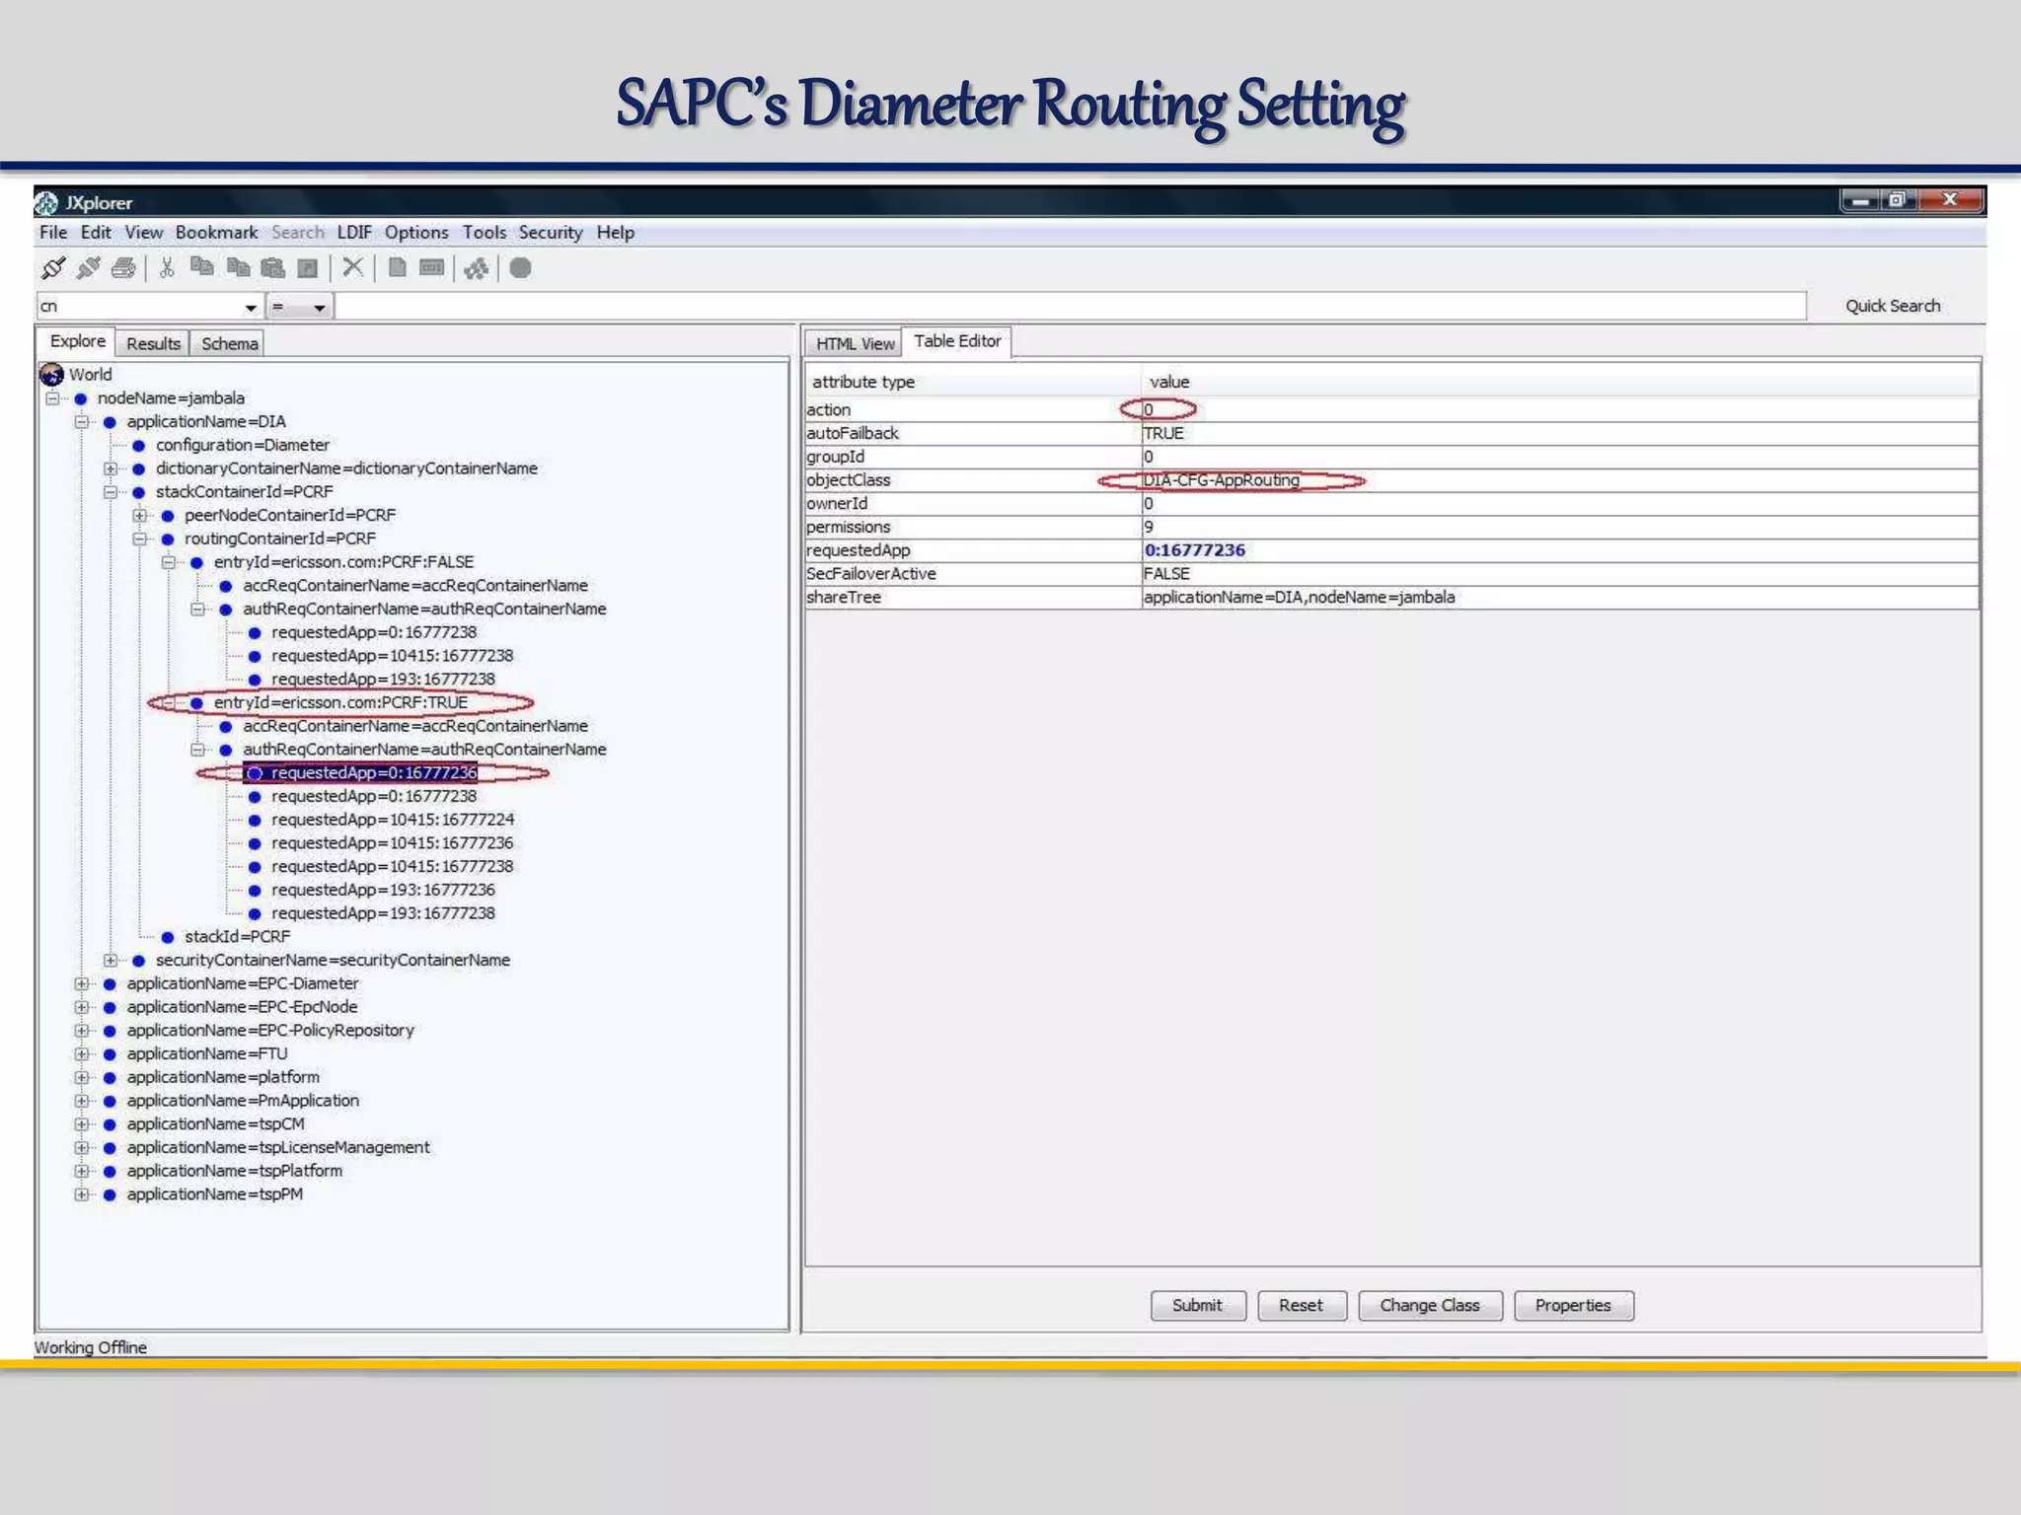Expand applicationName=EPC-PolicyRepository node
2021x1515 pixels.
(x=82, y=1031)
